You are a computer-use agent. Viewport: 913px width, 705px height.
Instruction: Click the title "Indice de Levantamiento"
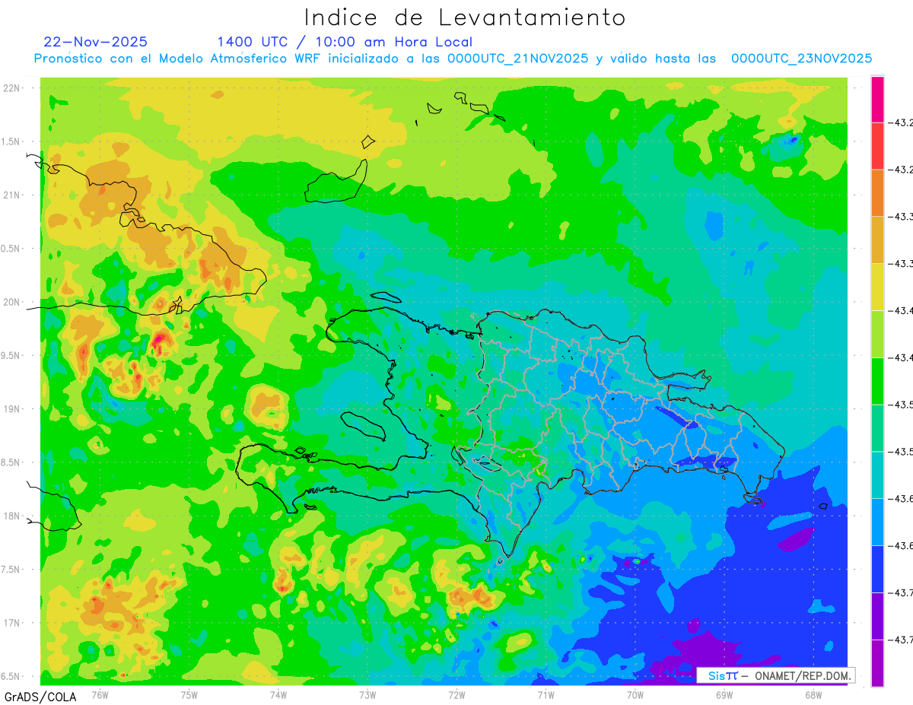point(465,17)
